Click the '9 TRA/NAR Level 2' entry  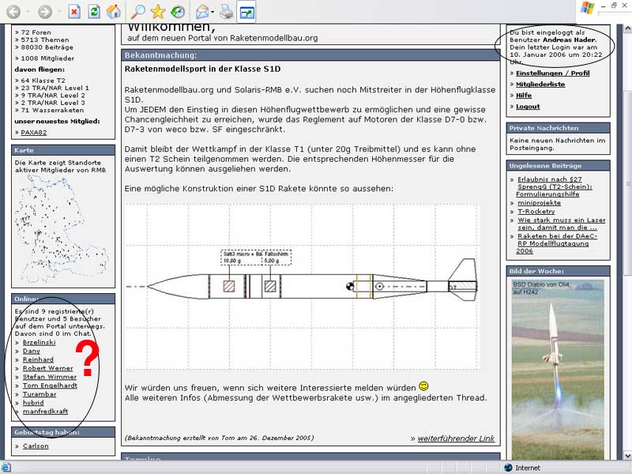tap(53, 96)
